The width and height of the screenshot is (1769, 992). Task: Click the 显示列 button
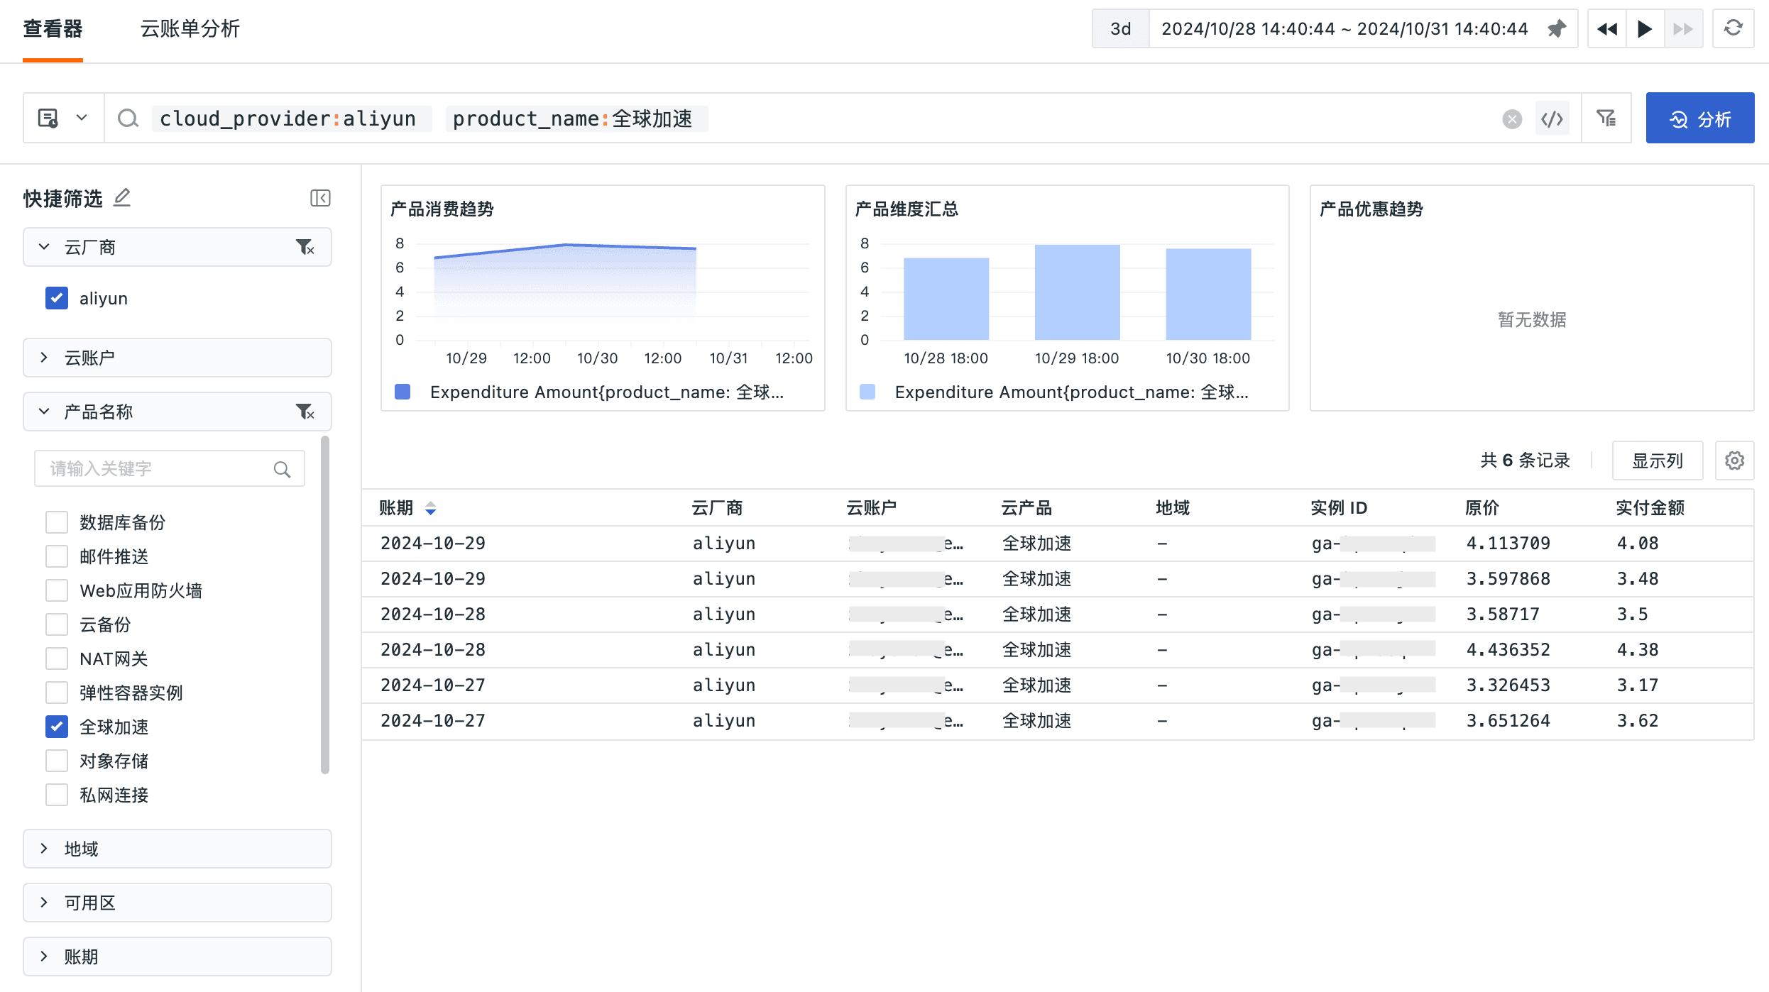point(1657,461)
